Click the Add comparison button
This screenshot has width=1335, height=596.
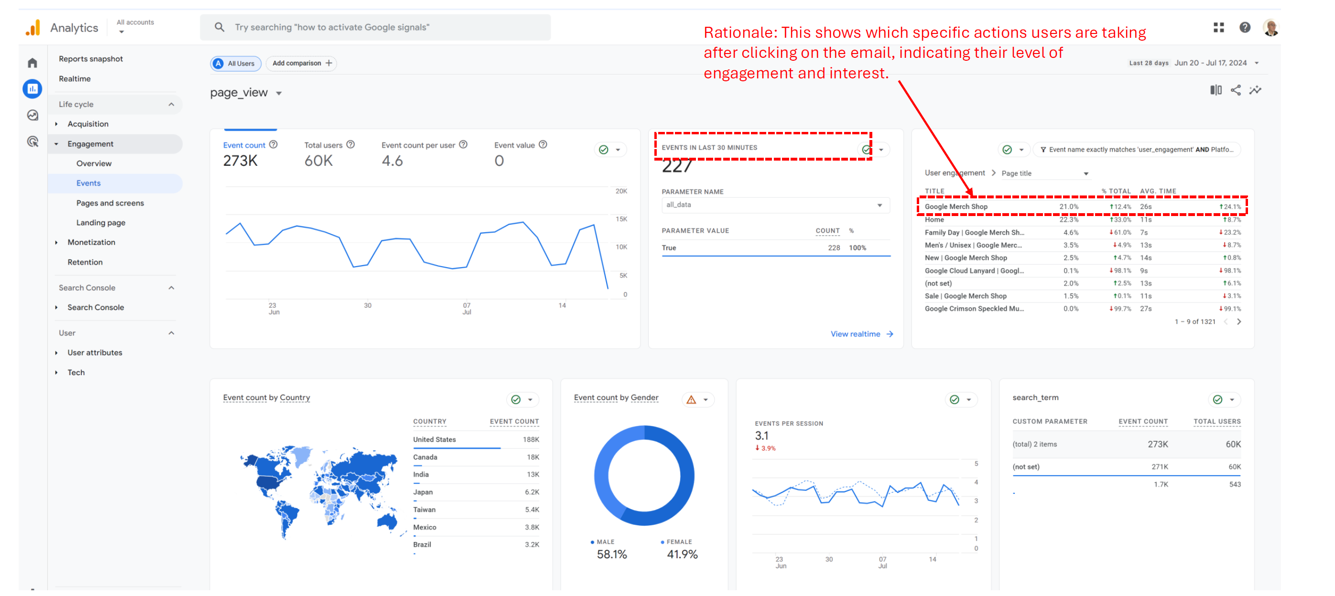pos(302,63)
